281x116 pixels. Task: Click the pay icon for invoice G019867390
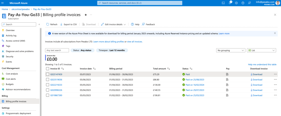pos(227,95)
